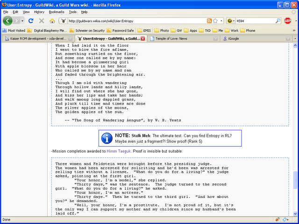Close the User:Entropy tab with red X
Image resolution: width=299 pixels, height=224 pixels.
[x=143, y=39]
